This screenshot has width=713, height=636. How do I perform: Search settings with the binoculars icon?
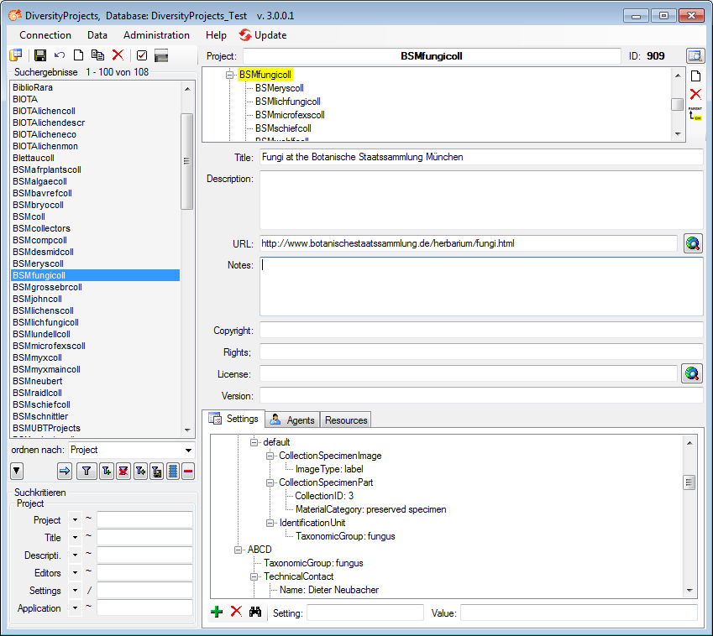[255, 612]
